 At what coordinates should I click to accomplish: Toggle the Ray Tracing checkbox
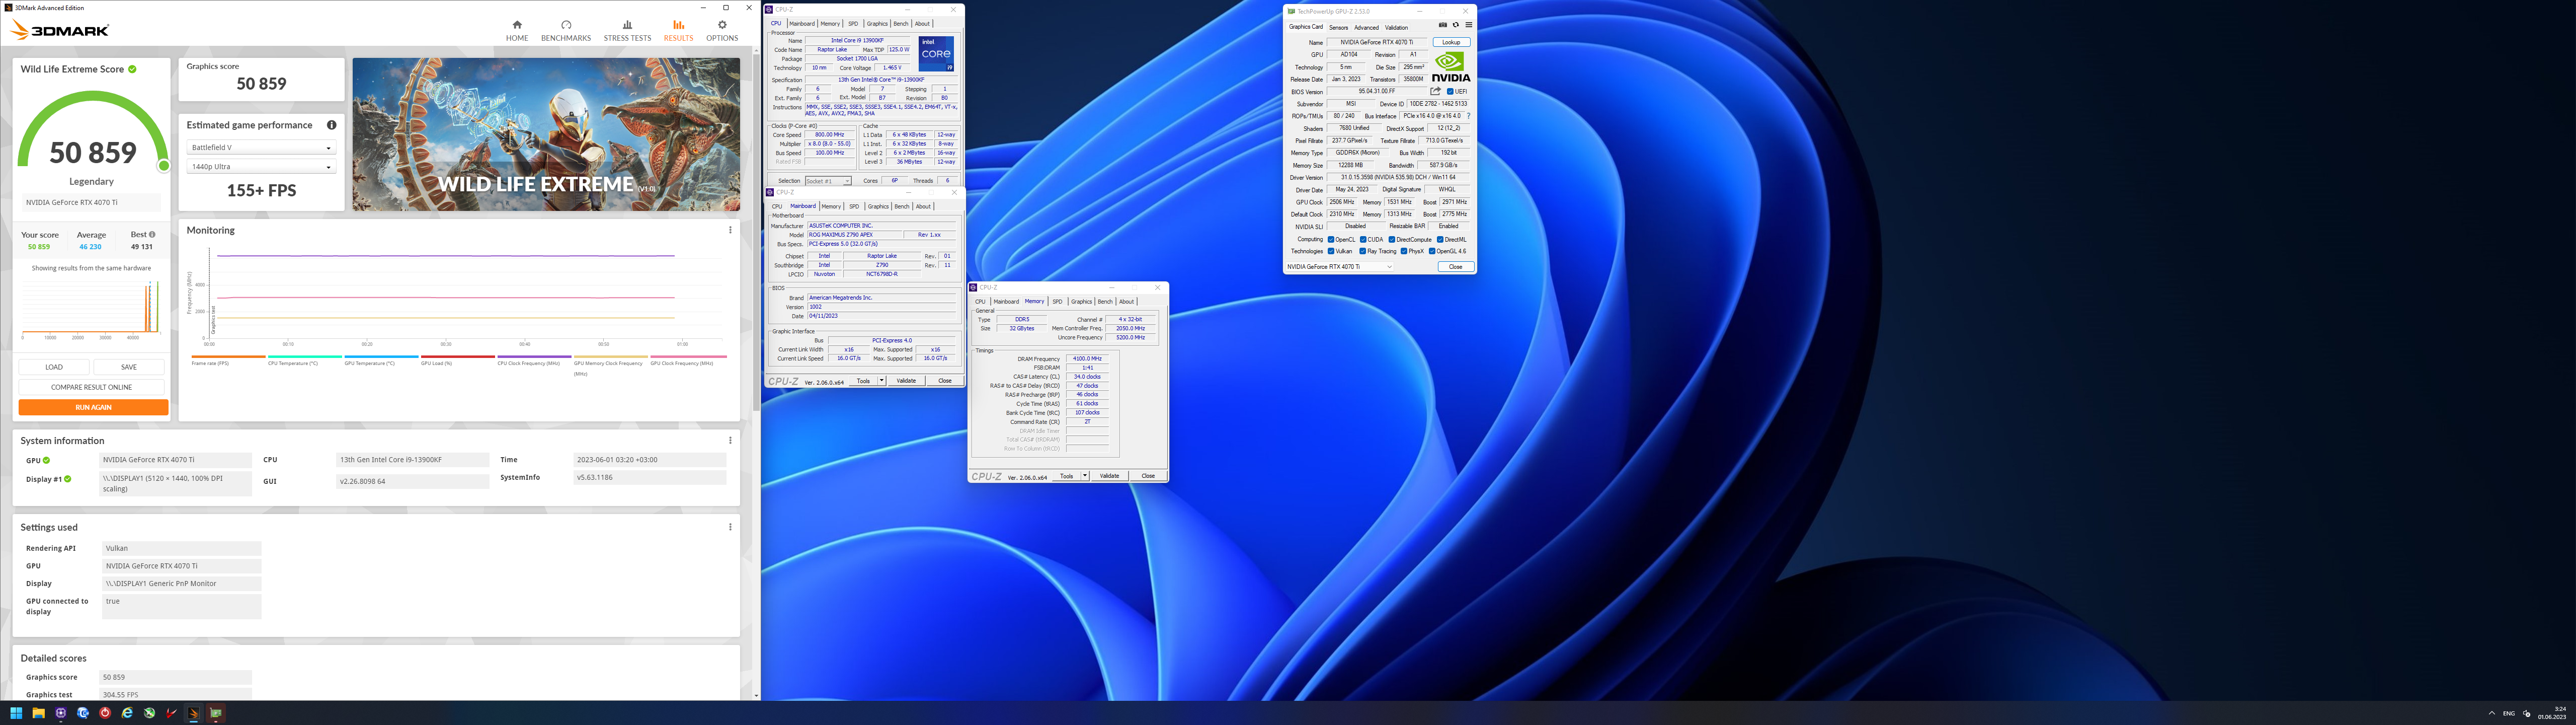[1363, 251]
